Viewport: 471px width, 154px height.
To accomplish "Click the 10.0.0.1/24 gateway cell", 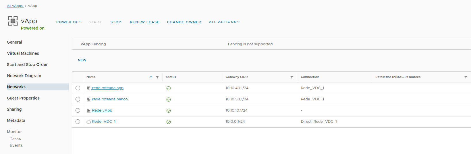I will 235,122.
